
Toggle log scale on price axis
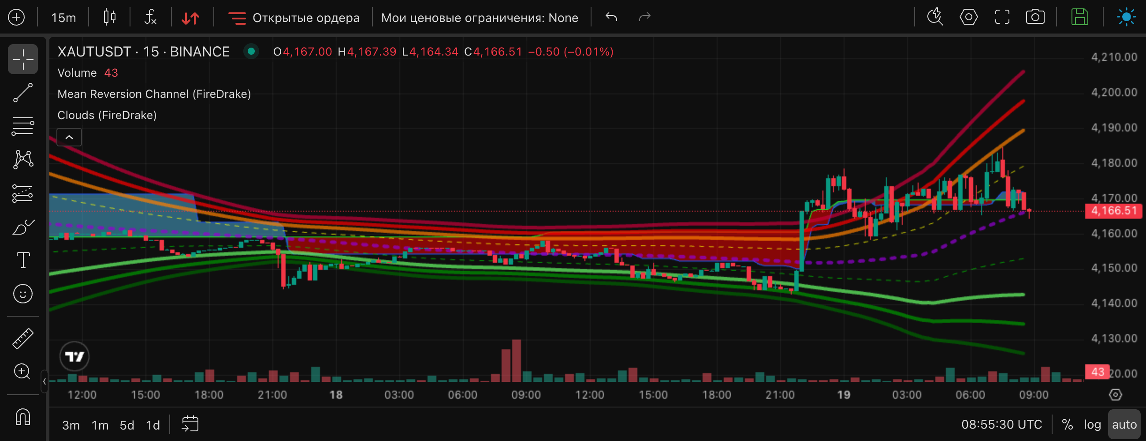click(1092, 425)
